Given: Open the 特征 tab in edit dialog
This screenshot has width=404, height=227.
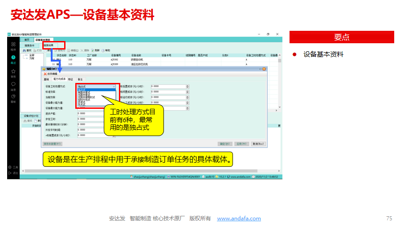Looking at the screenshot, I should tap(70, 79).
